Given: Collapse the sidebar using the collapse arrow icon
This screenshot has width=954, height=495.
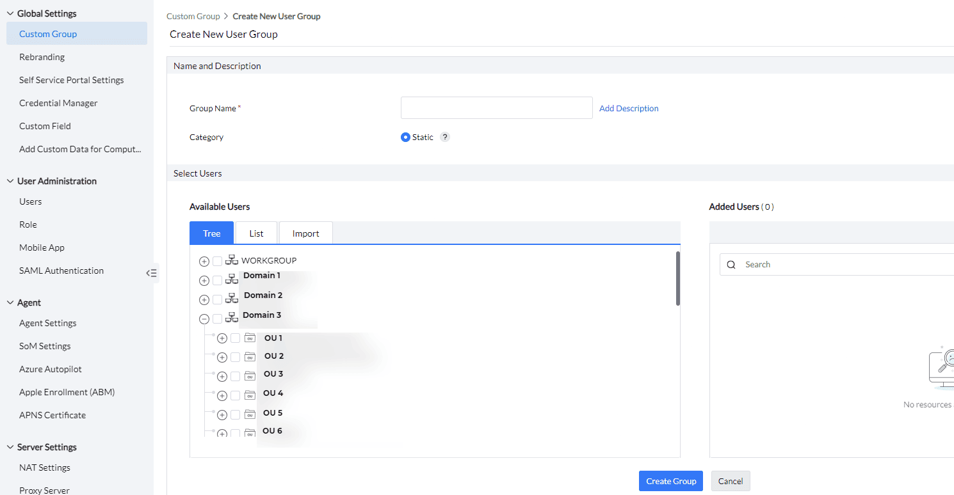Looking at the screenshot, I should click(x=151, y=273).
